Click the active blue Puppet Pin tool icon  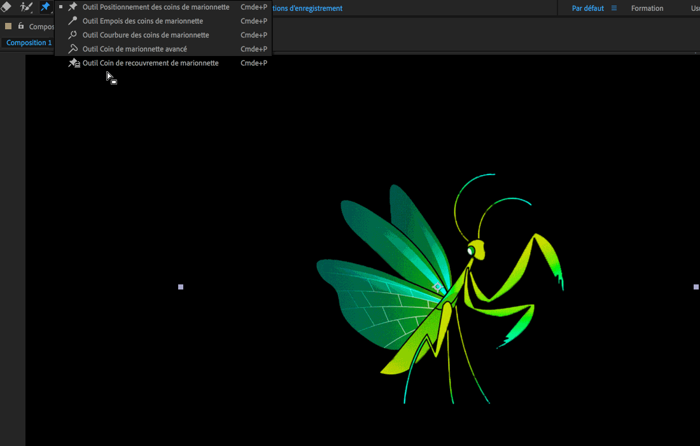[45, 7]
